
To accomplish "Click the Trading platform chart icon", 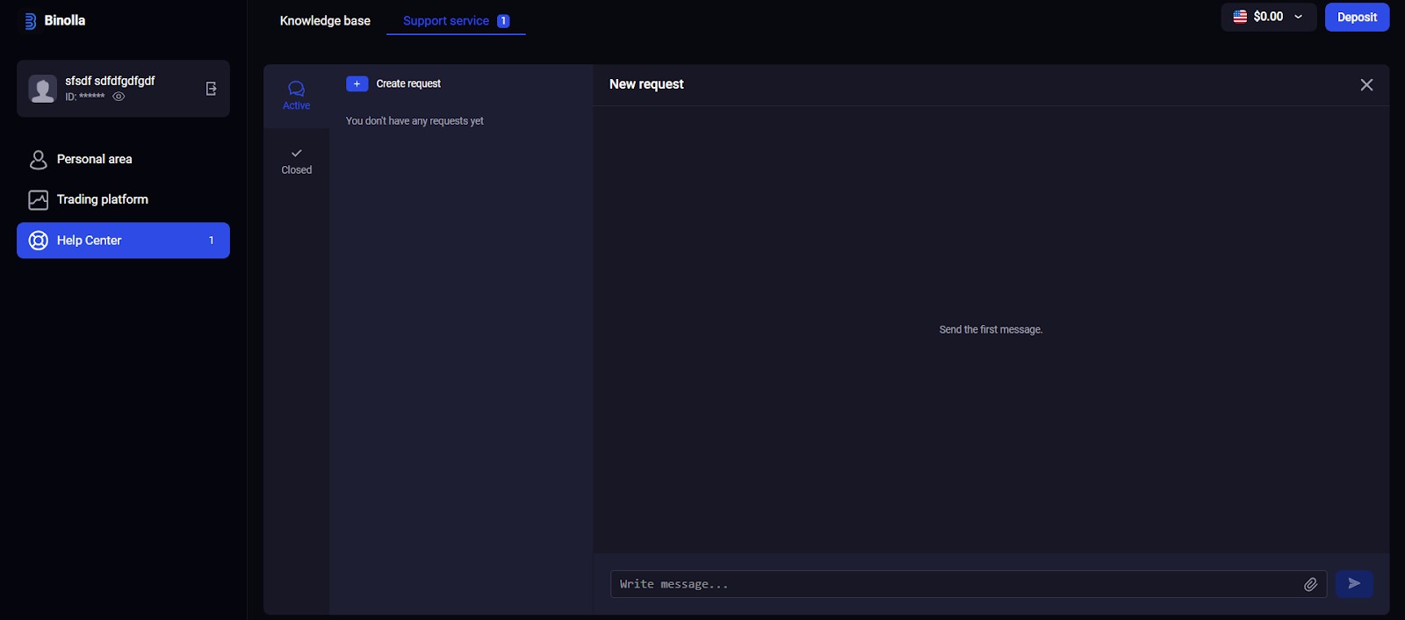I will (38, 200).
